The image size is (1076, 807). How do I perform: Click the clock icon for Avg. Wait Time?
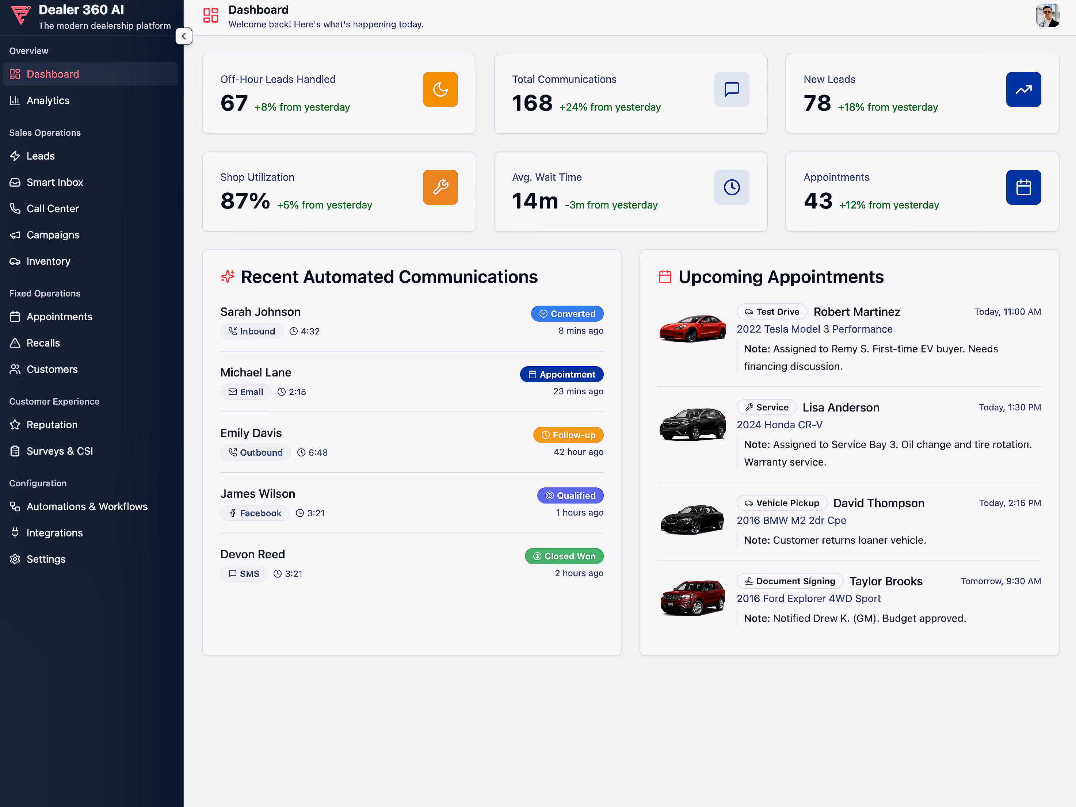[731, 187]
